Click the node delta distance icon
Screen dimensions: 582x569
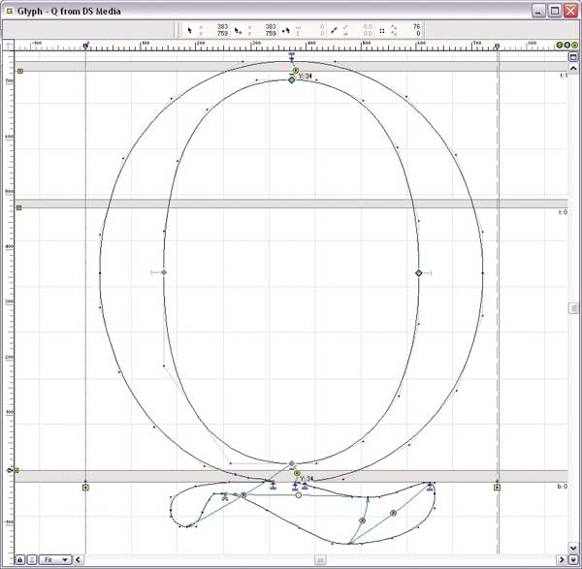pyautogui.click(x=286, y=30)
